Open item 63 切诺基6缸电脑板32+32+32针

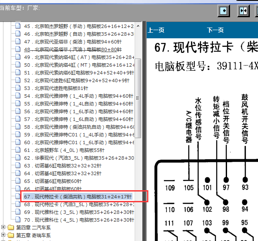click(63, 166)
